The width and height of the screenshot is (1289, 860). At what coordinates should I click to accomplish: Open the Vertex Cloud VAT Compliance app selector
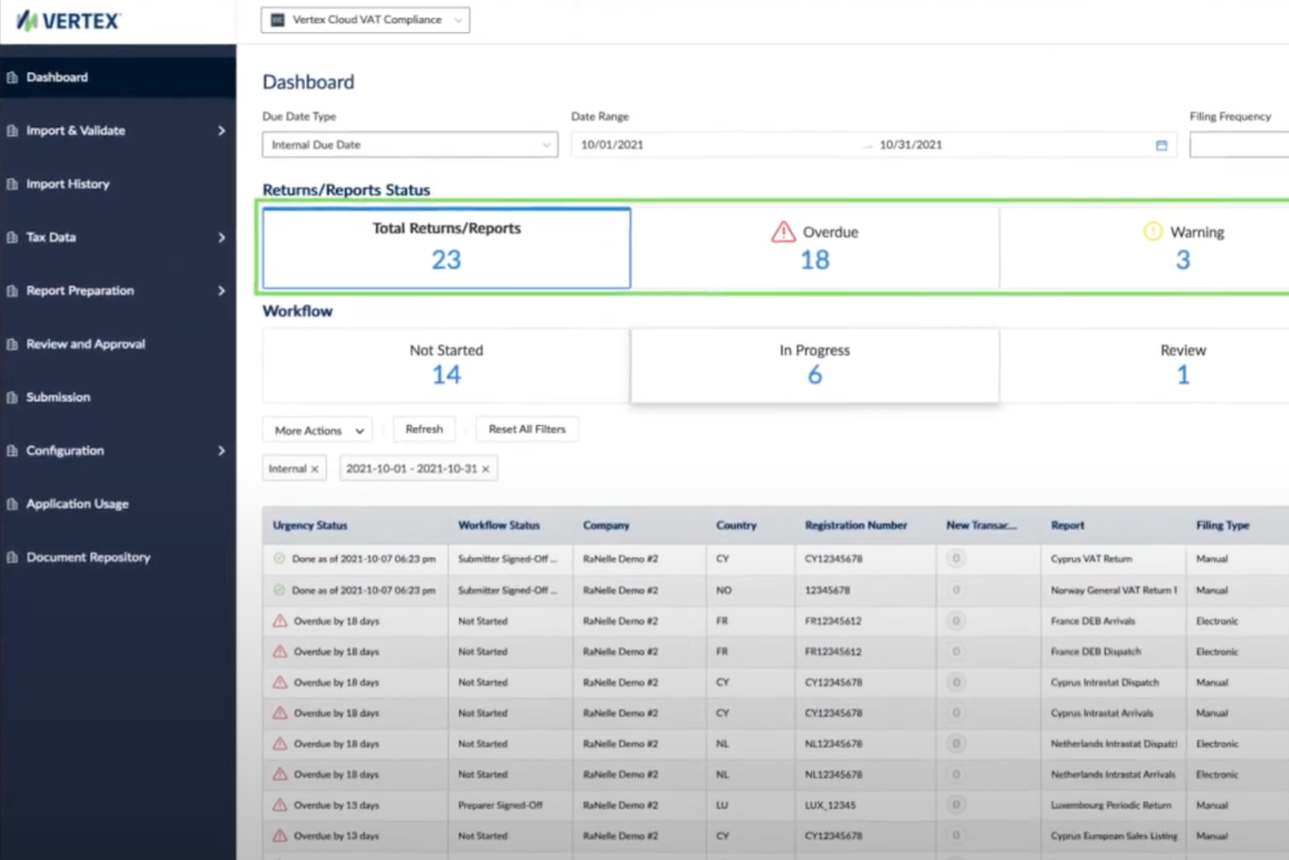point(364,19)
